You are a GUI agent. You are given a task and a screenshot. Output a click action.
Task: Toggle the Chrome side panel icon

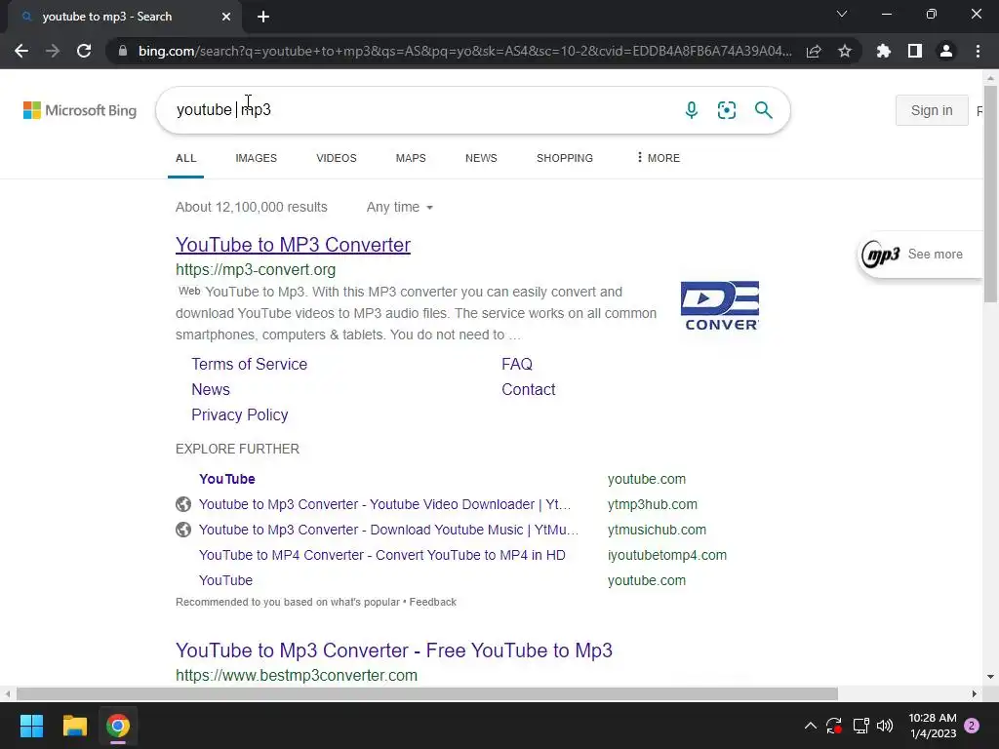(915, 51)
